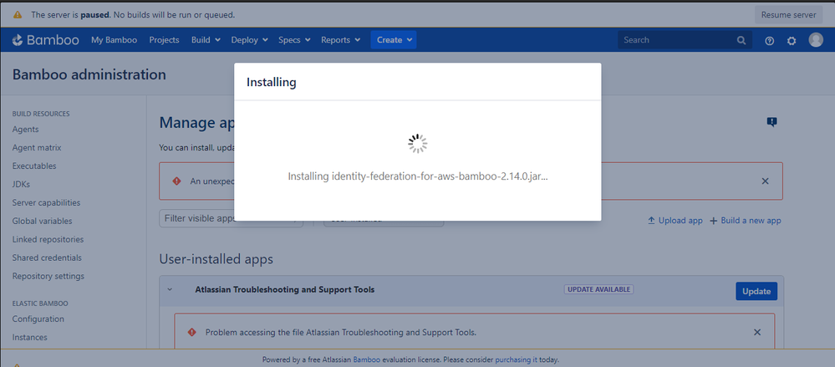Dismiss the unexpected error message banner

coord(766,181)
